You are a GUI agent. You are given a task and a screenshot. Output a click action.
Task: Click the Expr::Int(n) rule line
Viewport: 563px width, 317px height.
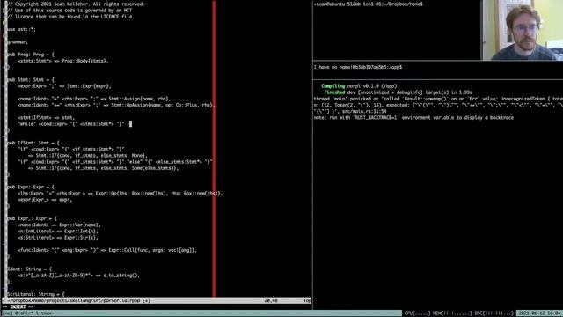[58, 231]
